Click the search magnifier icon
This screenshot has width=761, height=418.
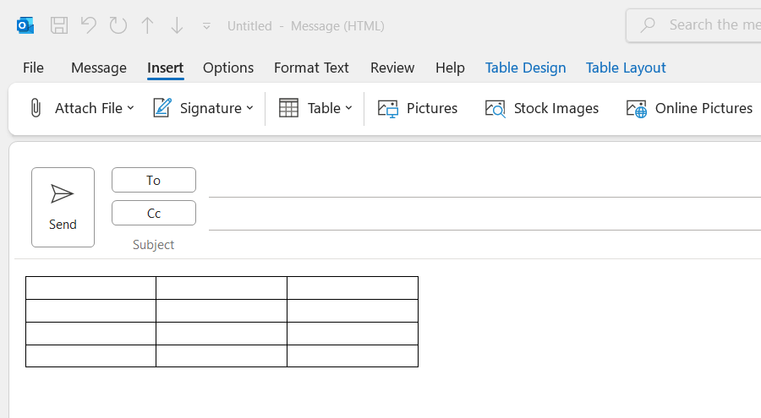[648, 24]
